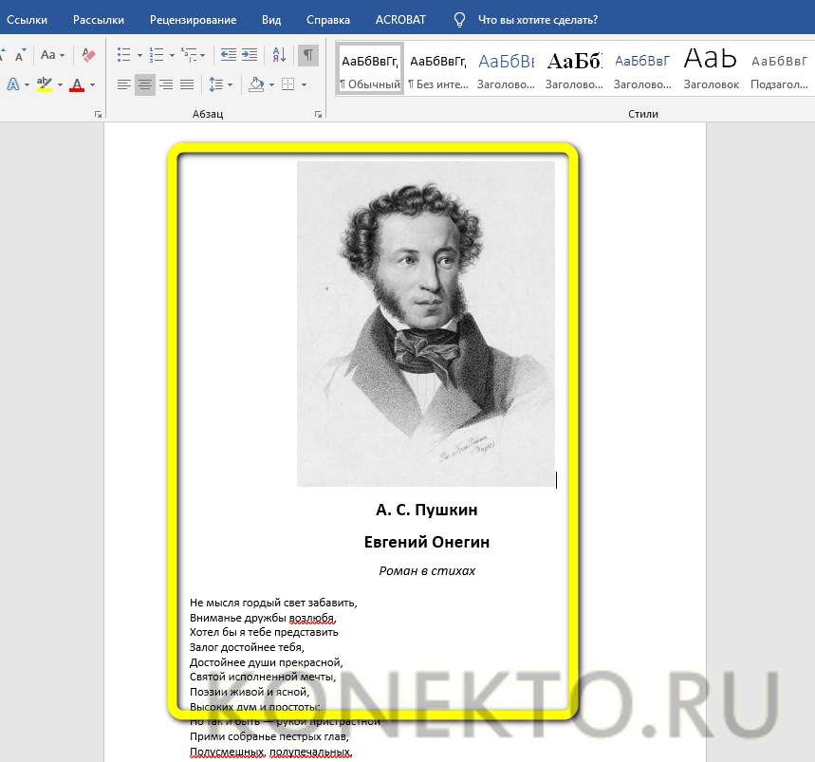815x762 pixels.
Task: Click the heading 'А. С. Пушкин'
Action: coord(426,510)
